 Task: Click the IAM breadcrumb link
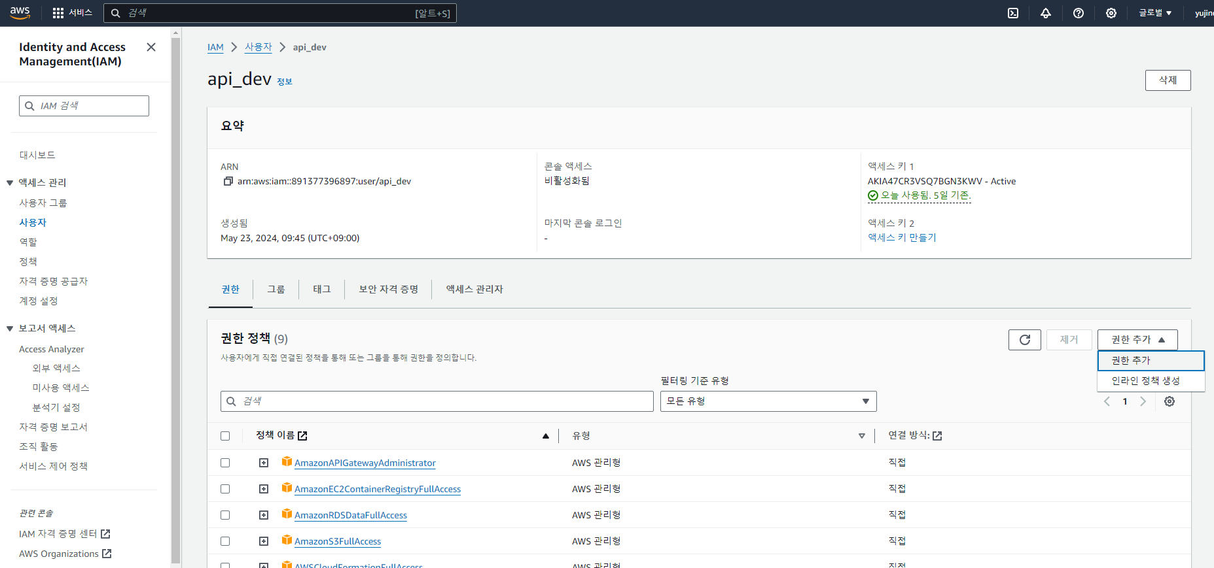click(215, 47)
